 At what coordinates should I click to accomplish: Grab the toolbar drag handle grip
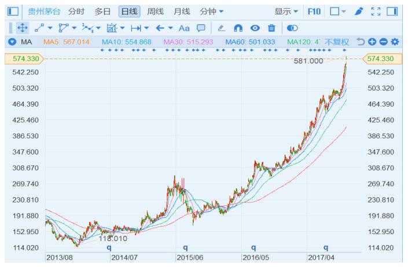[x=10, y=28]
